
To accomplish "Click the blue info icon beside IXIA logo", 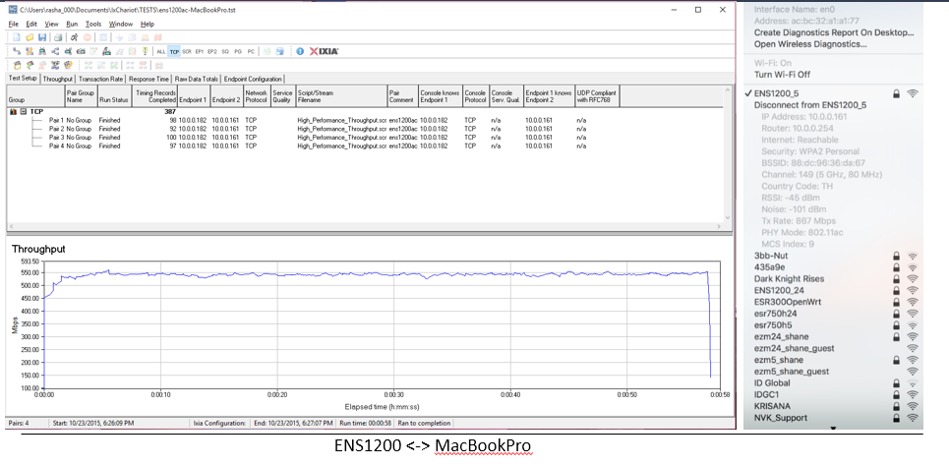I will point(300,51).
